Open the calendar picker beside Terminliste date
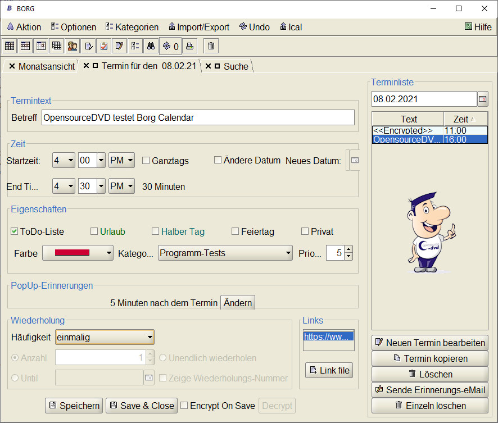 pyautogui.click(x=482, y=99)
